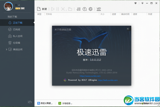Close the Xunlei main window
The height and width of the screenshot is (107, 160).
(156, 3)
